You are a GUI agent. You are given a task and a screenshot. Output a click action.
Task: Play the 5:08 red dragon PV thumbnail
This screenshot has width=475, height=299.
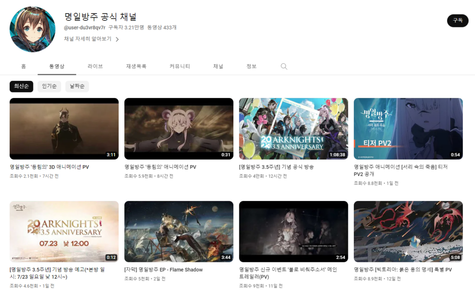(408, 231)
